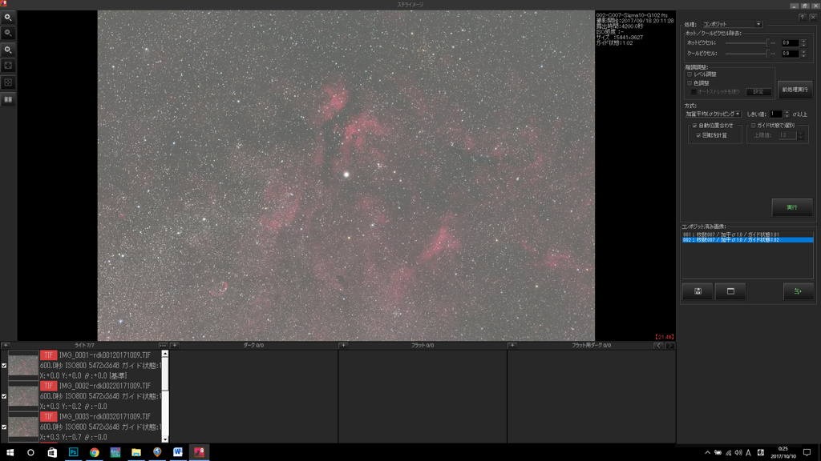The height and width of the screenshot is (461, 821).
Task: Click the 前処理実行 button
Action: pyautogui.click(x=795, y=90)
